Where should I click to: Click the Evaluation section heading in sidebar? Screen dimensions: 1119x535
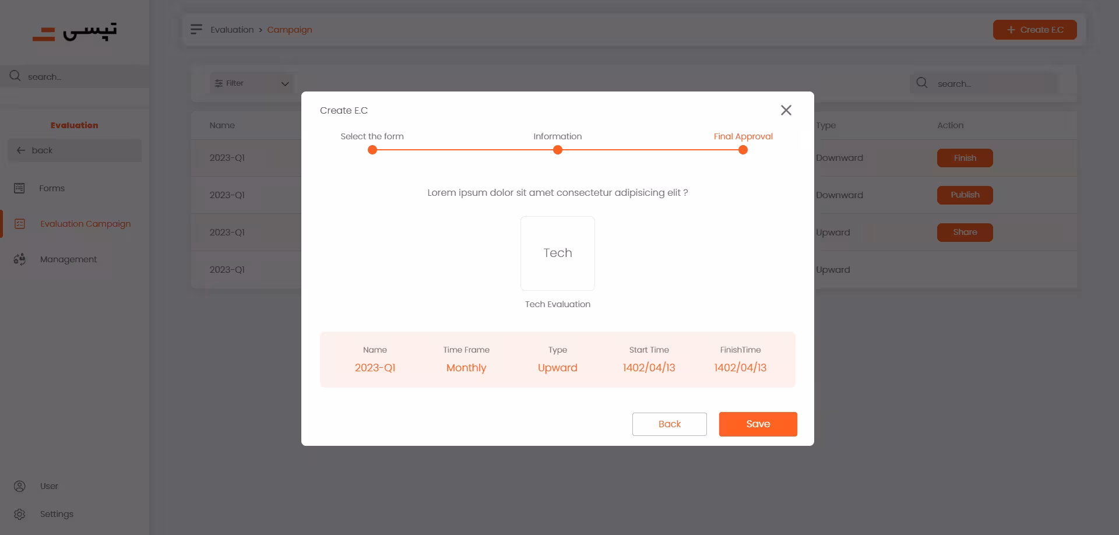[x=75, y=125]
